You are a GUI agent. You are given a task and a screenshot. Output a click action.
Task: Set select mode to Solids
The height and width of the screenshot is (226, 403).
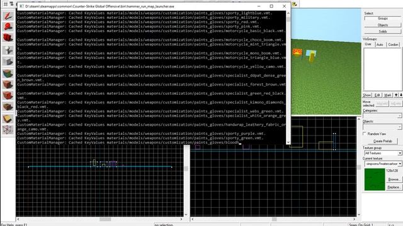tap(382, 31)
